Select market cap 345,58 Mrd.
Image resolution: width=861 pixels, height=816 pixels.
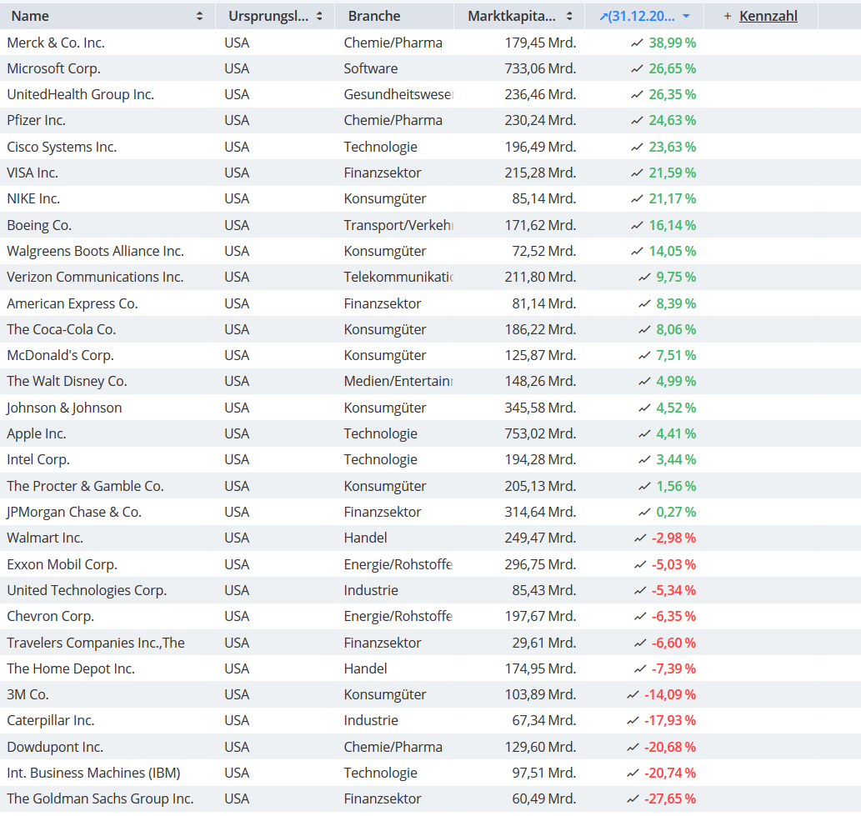pyautogui.click(x=540, y=408)
